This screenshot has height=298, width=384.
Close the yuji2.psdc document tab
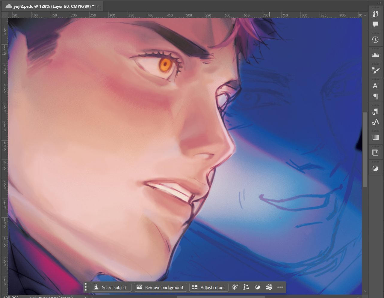(x=98, y=6)
